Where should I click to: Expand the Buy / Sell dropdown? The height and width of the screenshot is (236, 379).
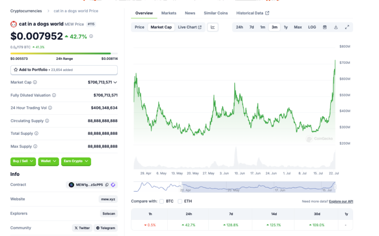(x=23, y=161)
